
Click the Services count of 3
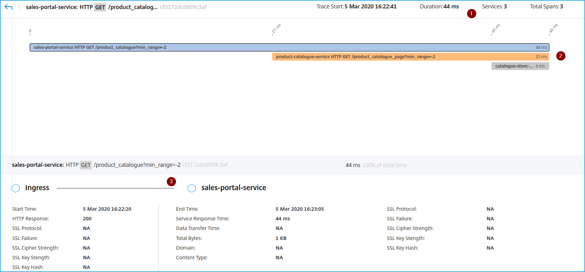click(505, 7)
